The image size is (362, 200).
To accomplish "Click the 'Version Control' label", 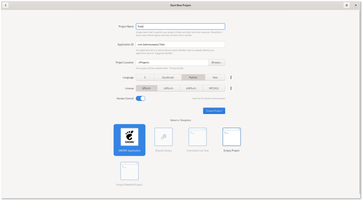I will [125, 98].
